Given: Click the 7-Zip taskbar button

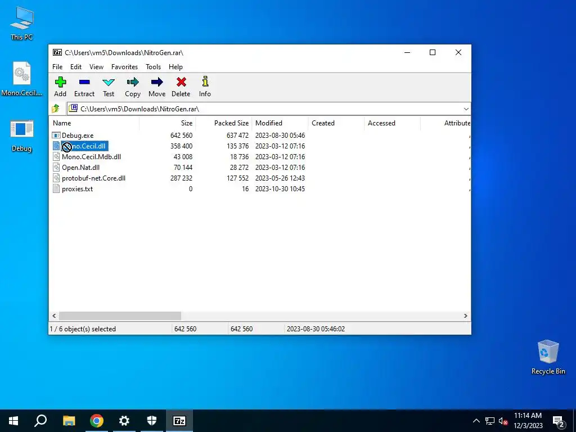Looking at the screenshot, I should tap(179, 421).
